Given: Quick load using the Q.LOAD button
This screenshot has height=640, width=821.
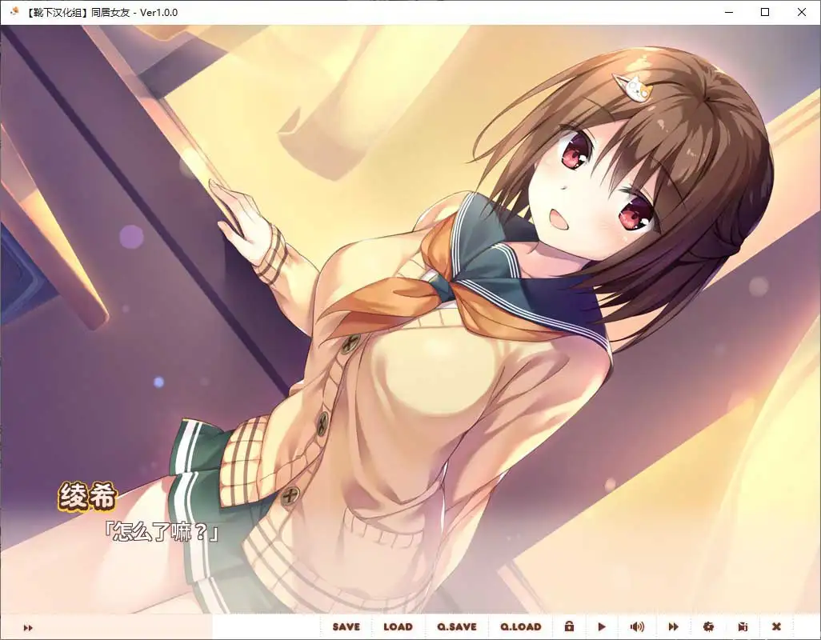Looking at the screenshot, I should [521, 626].
